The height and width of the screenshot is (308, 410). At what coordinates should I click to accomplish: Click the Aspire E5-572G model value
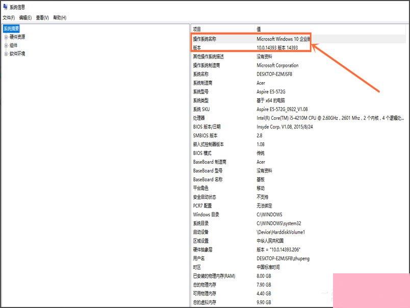tap(271, 92)
